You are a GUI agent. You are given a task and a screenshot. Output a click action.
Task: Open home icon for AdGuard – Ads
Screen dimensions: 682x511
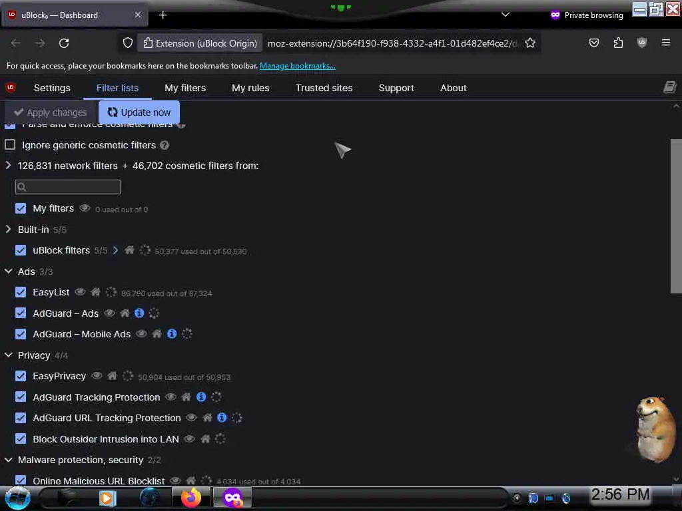click(x=125, y=313)
